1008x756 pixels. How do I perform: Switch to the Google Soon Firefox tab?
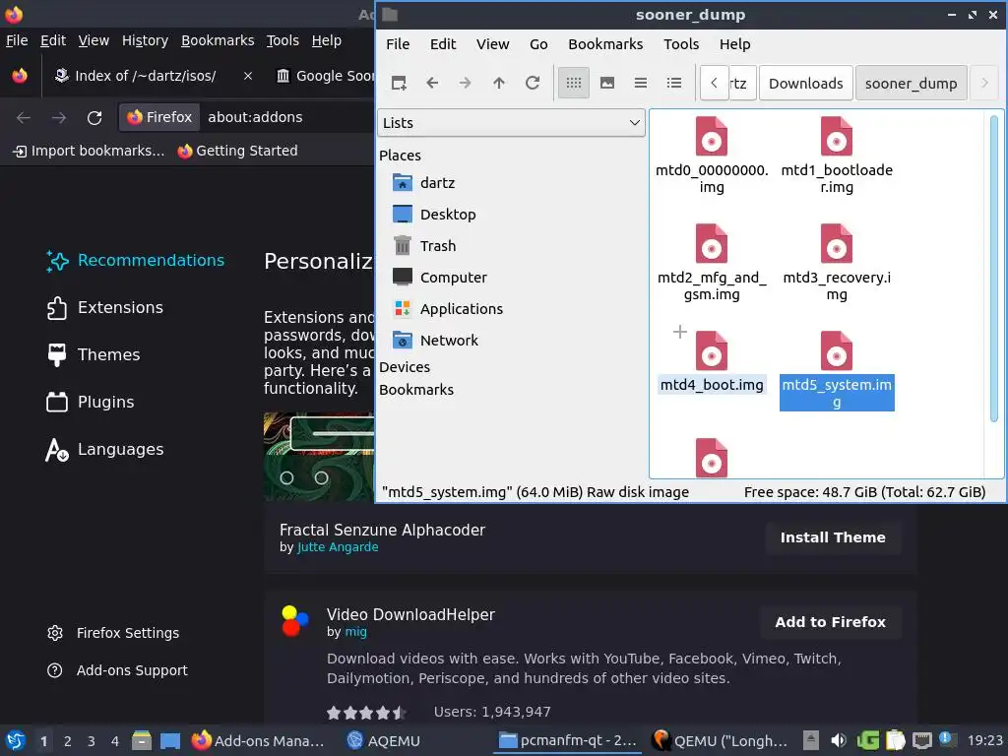click(325, 76)
